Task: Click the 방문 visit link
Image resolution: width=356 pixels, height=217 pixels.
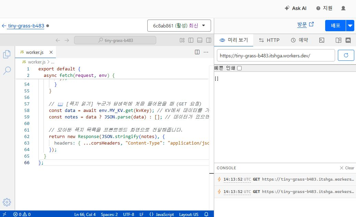Action: (305, 24)
